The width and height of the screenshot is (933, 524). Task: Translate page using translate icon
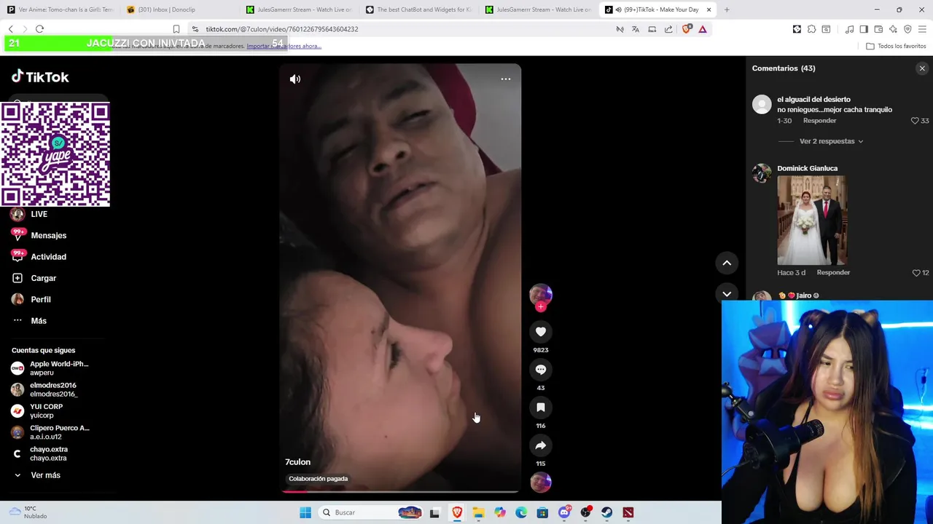(636, 29)
